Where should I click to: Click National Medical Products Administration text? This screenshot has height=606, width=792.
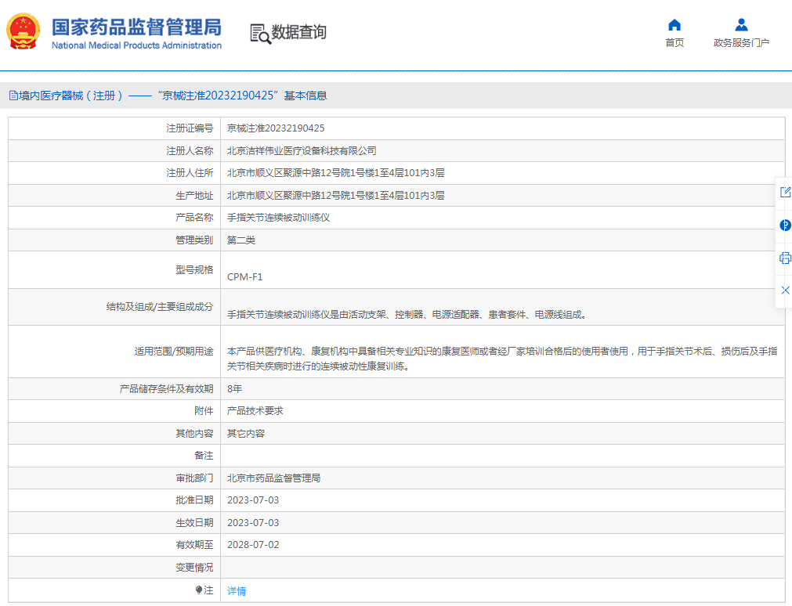[x=136, y=45]
